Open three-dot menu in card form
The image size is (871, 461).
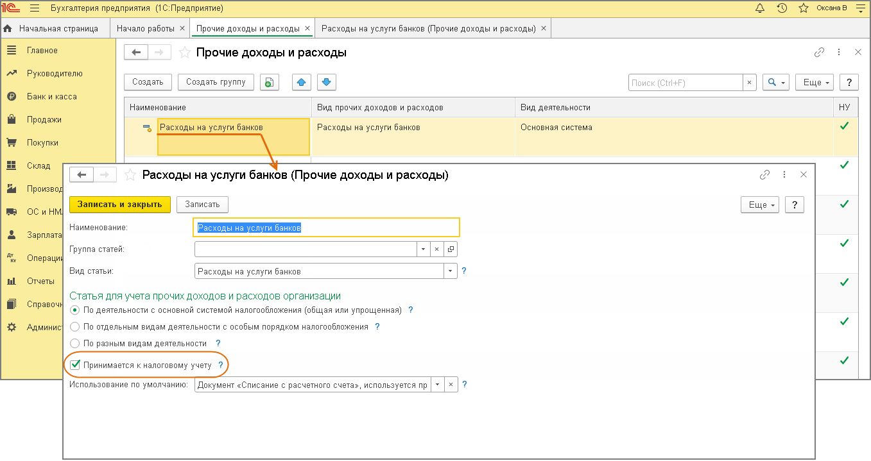(784, 174)
